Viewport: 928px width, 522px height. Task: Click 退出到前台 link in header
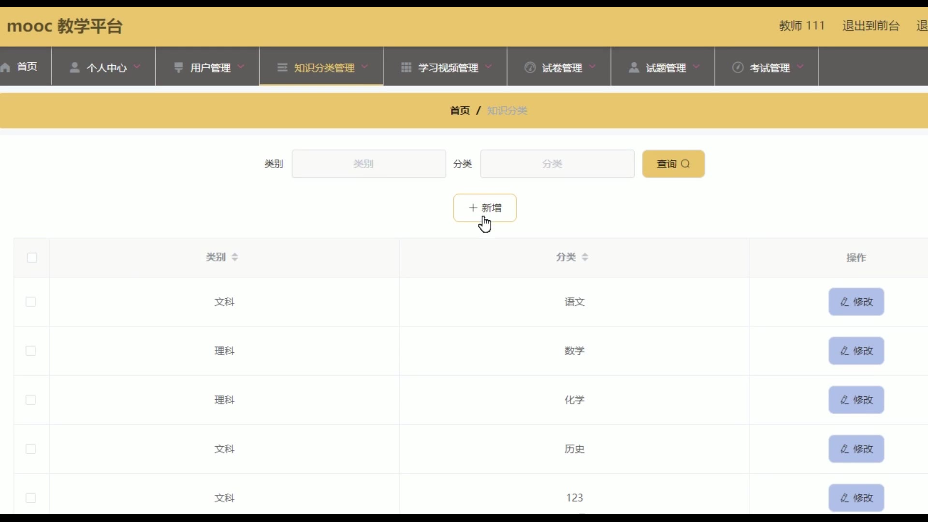870,26
